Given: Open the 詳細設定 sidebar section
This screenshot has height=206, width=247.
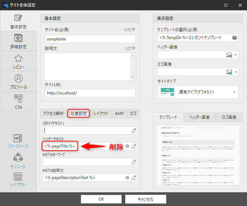Looking at the screenshot, I should 18,41.
